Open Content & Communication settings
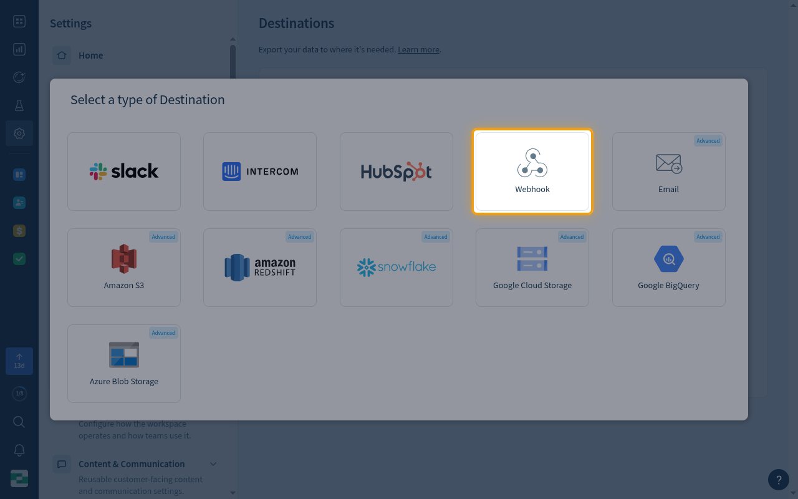The image size is (798, 499). pos(132,464)
